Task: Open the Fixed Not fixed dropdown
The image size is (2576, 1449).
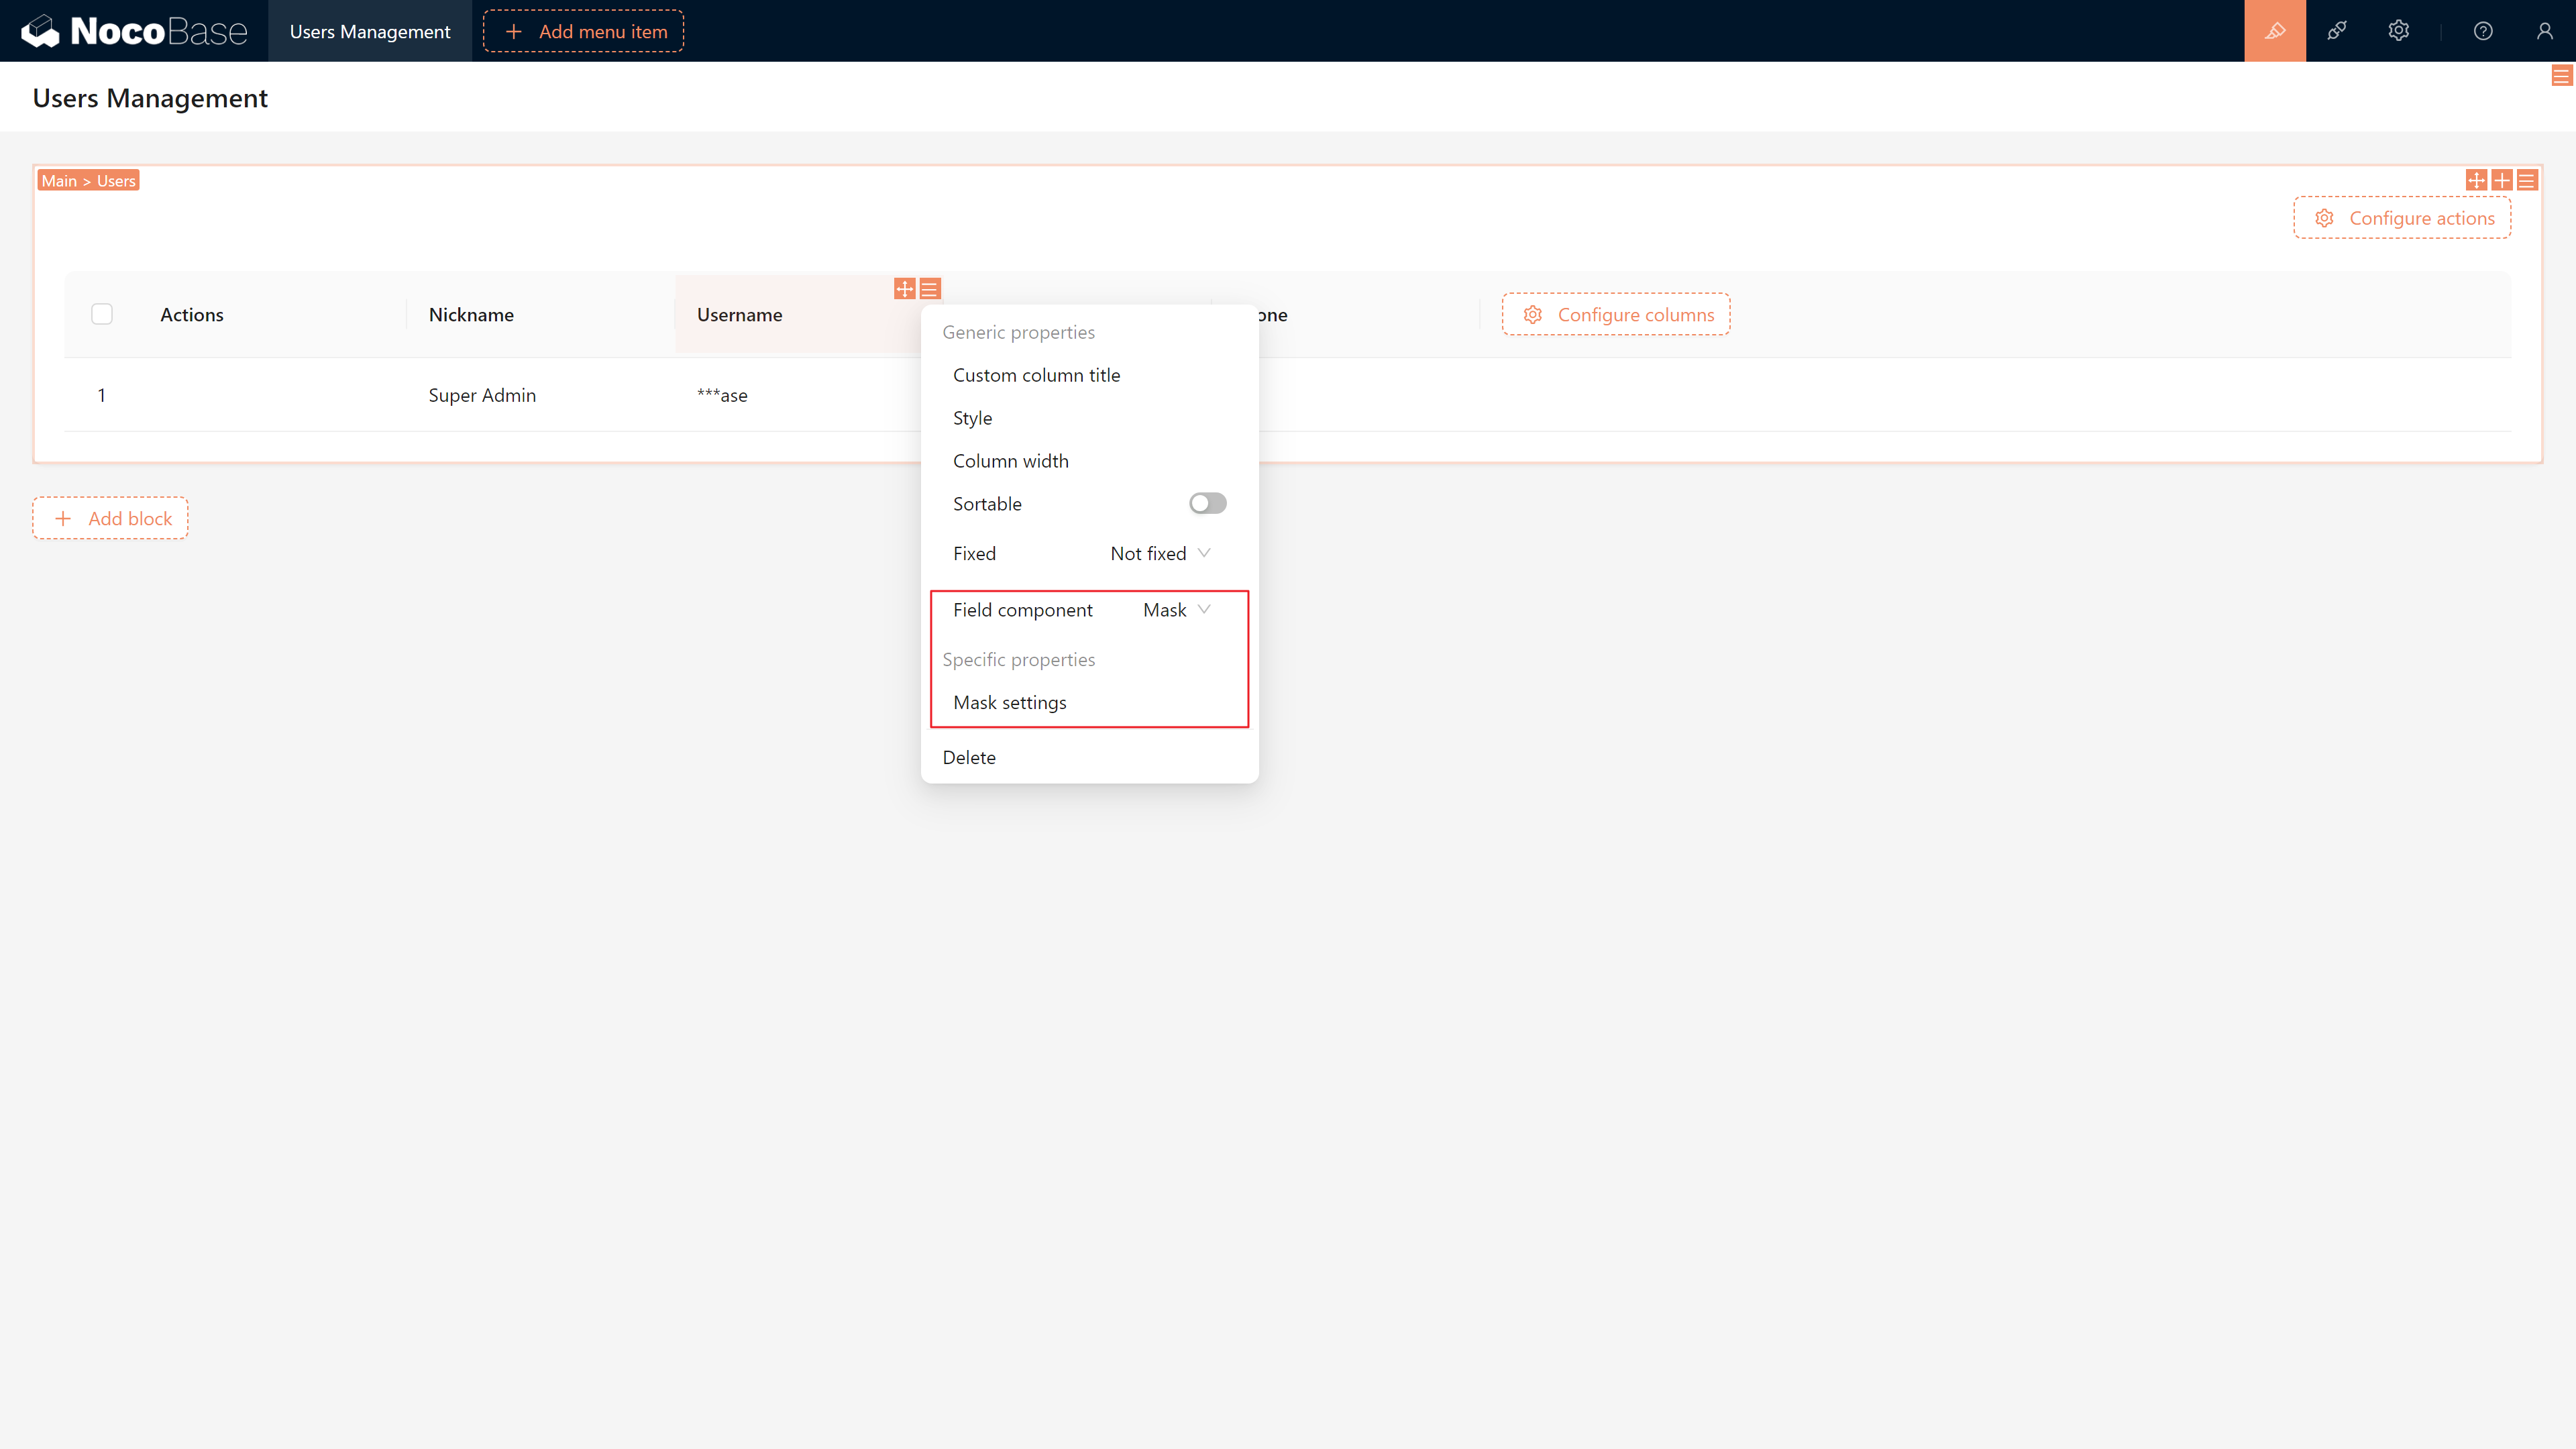Action: click(1160, 553)
